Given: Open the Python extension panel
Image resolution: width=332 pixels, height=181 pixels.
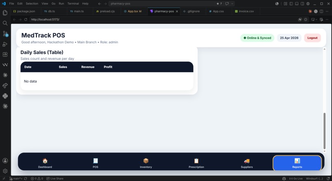Looking at the screenshot, I should (x=5, y=96).
